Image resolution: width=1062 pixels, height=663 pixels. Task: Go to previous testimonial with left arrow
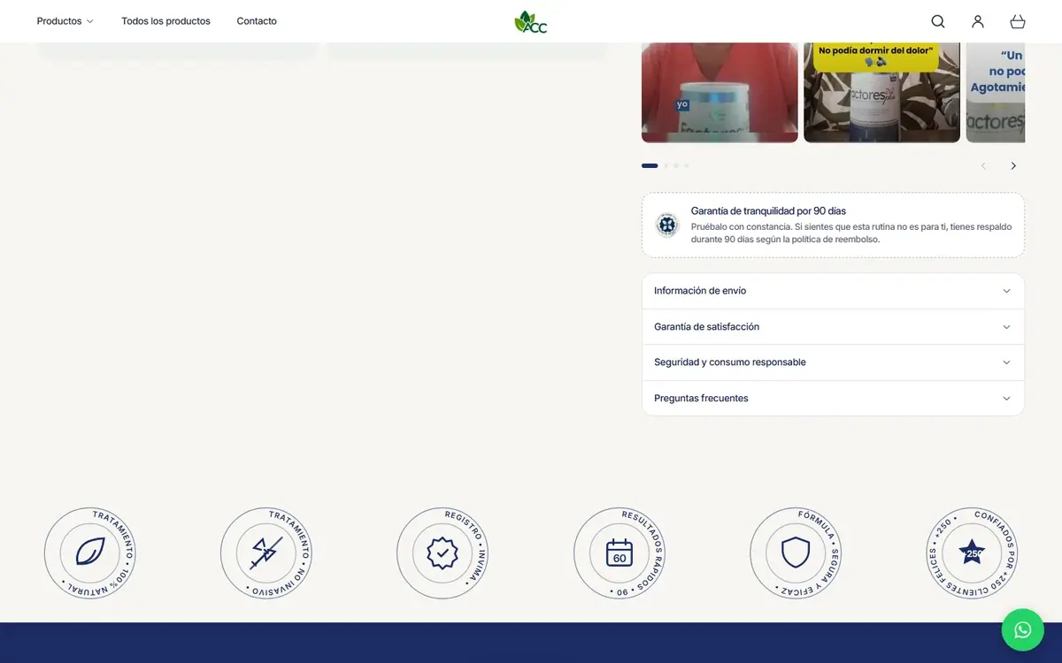tap(983, 166)
